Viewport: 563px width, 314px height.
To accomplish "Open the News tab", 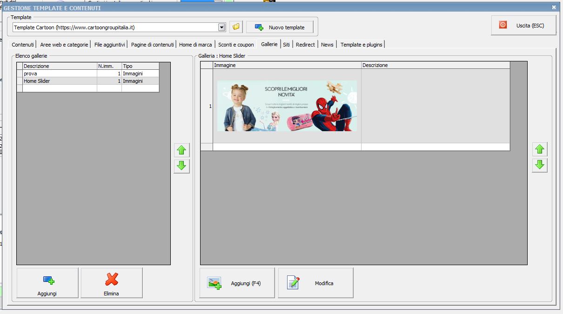I will (x=328, y=45).
